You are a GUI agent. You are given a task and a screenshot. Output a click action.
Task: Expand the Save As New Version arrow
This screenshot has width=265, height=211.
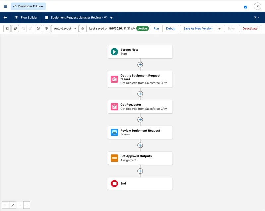[x=219, y=28]
